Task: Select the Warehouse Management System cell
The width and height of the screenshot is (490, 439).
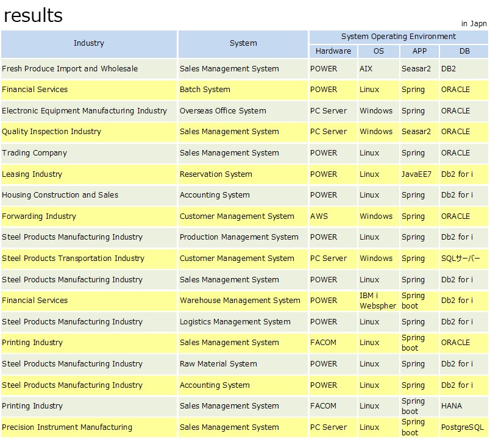Action: point(243,301)
